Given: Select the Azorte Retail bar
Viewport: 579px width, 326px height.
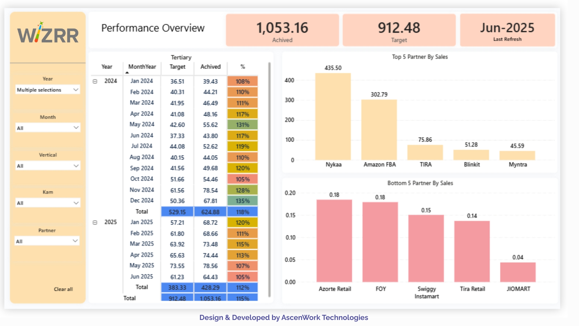Looking at the screenshot, I should pyautogui.click(x=334, y=241).
